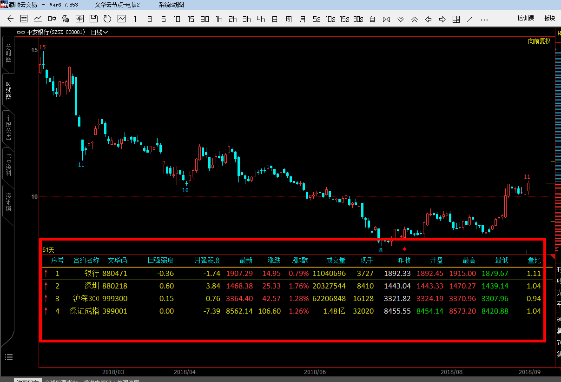
Task: Open the more options ellipsis in toolbar
Action: tap(484, 19)
